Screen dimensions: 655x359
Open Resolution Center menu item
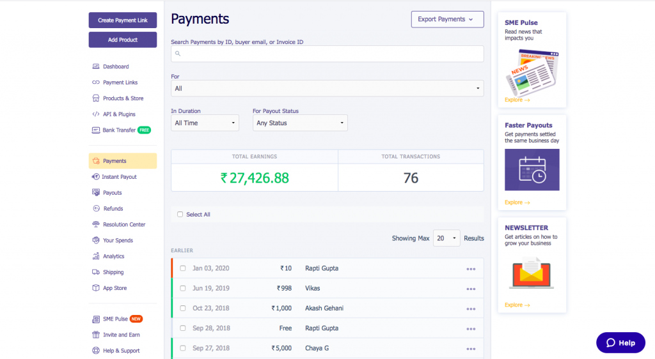124,225
